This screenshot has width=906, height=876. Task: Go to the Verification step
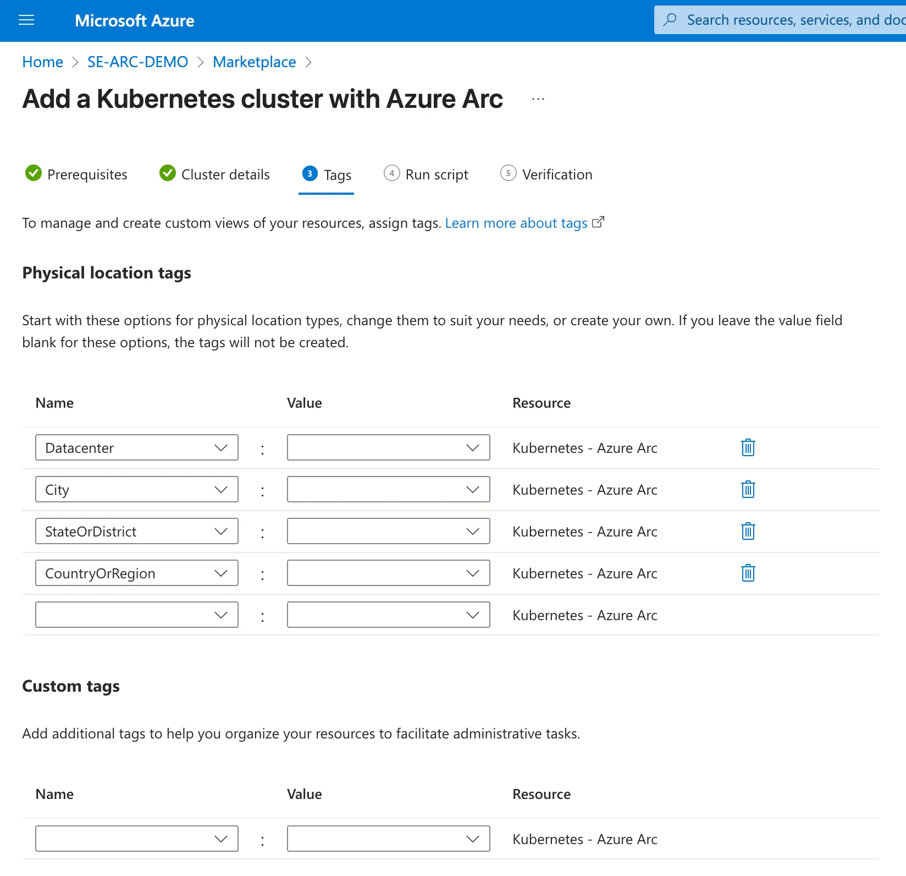click(546, 174)
